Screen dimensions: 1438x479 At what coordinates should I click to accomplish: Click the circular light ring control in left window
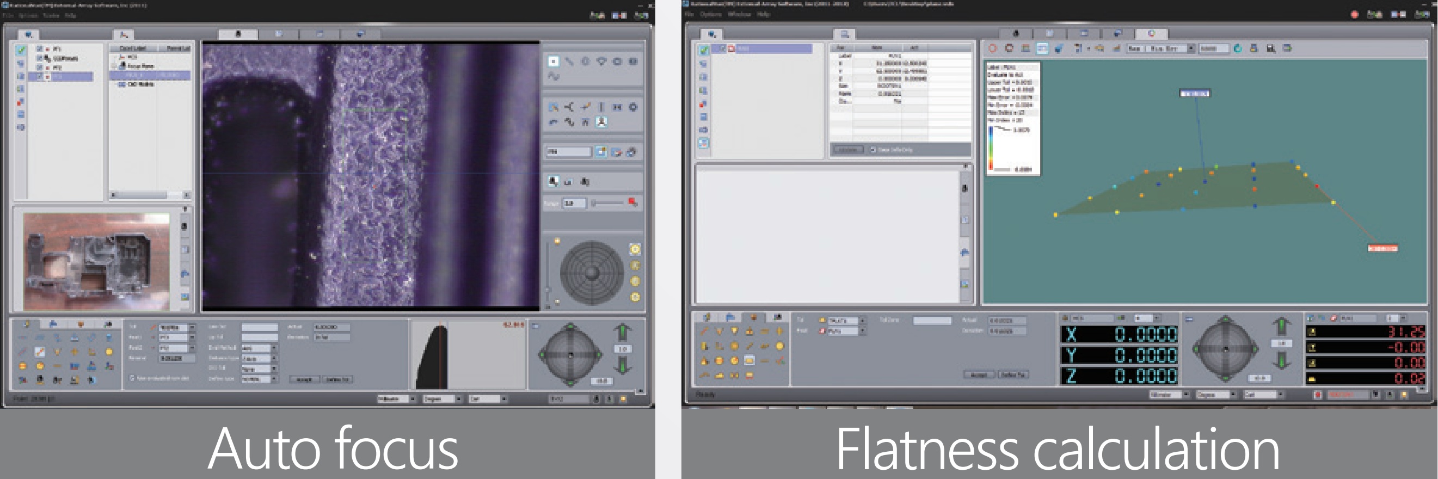point(591,273)
